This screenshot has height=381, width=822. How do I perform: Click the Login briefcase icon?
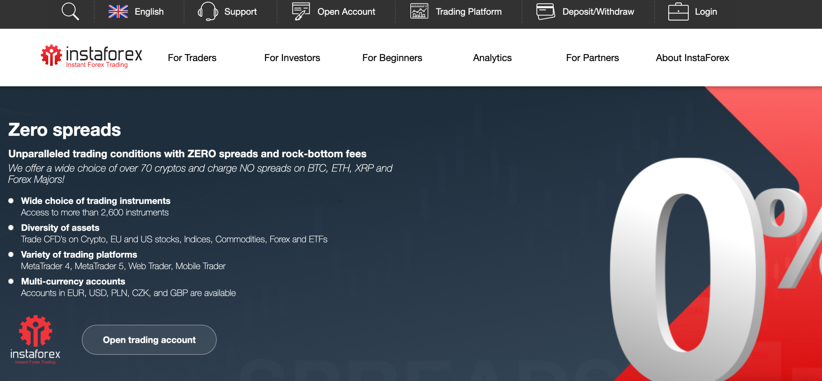pyautogui.click(x=678, y=12)
